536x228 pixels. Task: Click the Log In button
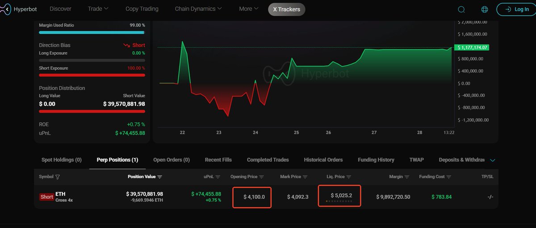516,9
